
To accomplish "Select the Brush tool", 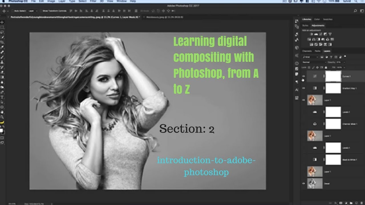I will pos(2,57).
